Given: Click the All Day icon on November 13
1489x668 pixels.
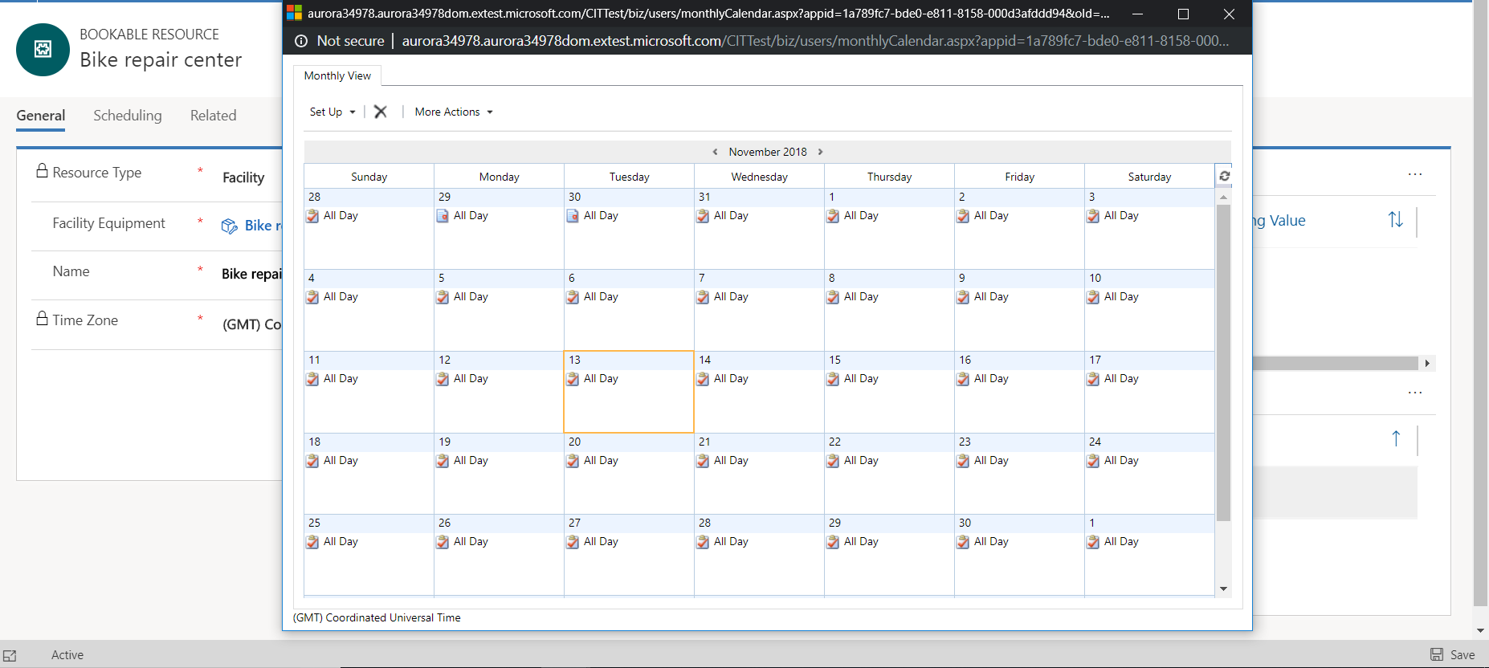Looking at the screenshot, I should tap(573, 379).
